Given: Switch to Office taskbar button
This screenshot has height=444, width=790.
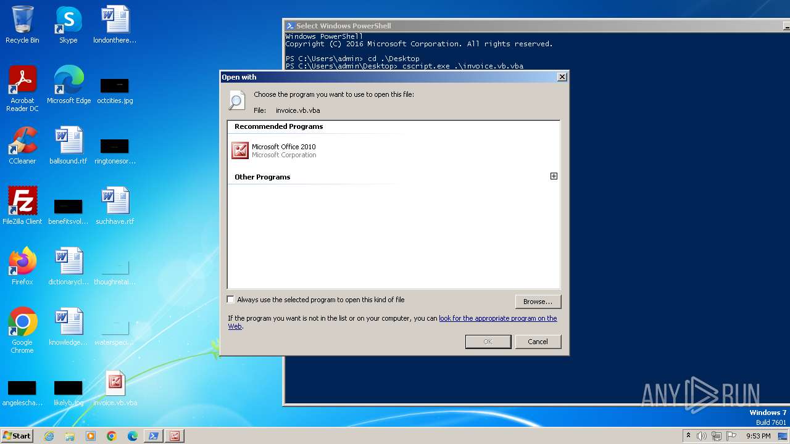Looking at the screenshot, I should tap(175, 436).
